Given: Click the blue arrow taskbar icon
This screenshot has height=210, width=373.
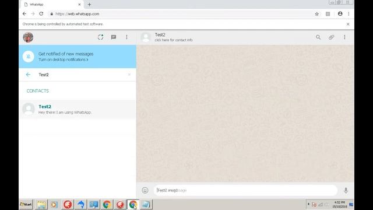Looking at the screenshot, I should (x=81, y=205).
